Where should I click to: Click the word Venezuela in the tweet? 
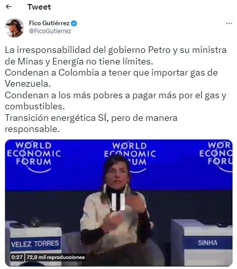[x=28, y=84]
